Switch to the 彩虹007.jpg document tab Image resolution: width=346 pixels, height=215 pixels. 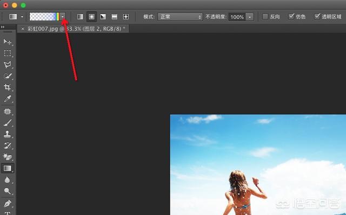point(75,29)
